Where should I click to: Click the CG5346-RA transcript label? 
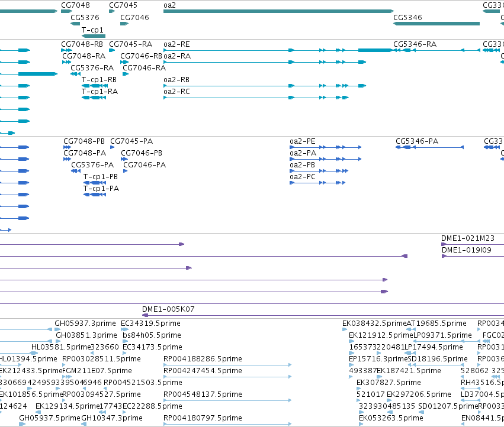point(415,44)
